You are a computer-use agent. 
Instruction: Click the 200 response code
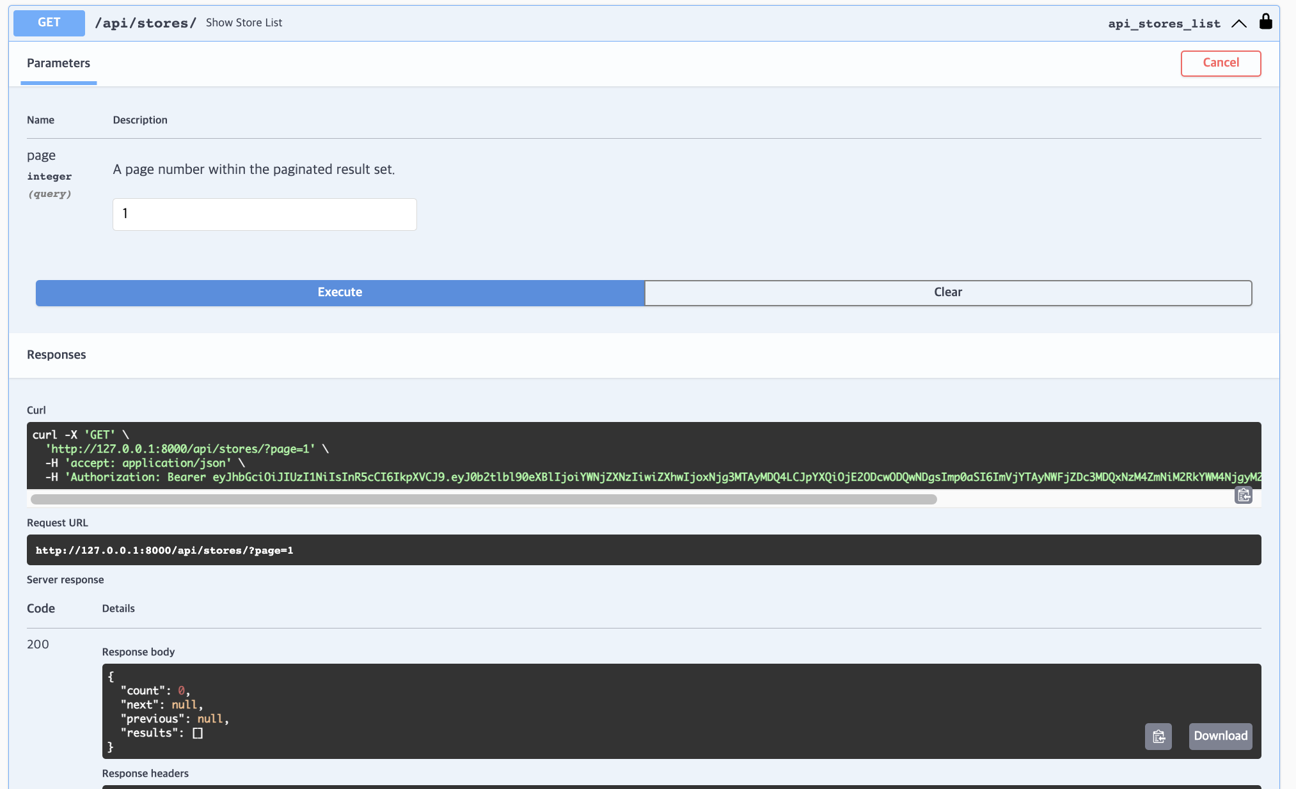[x=38, y=644]
